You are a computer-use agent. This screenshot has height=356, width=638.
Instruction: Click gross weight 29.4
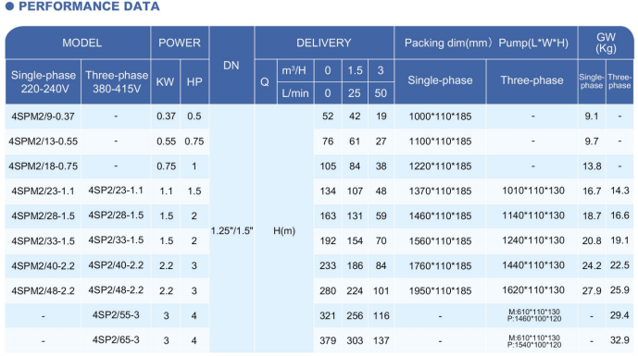tap(619, 315)
